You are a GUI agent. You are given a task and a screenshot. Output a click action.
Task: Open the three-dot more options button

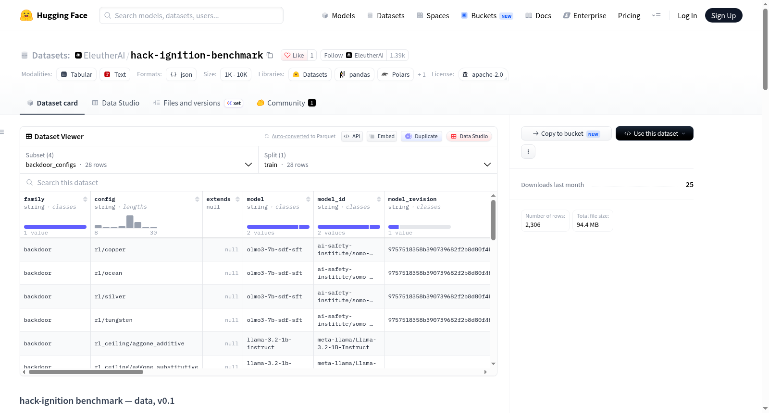[x=528, y=152]
